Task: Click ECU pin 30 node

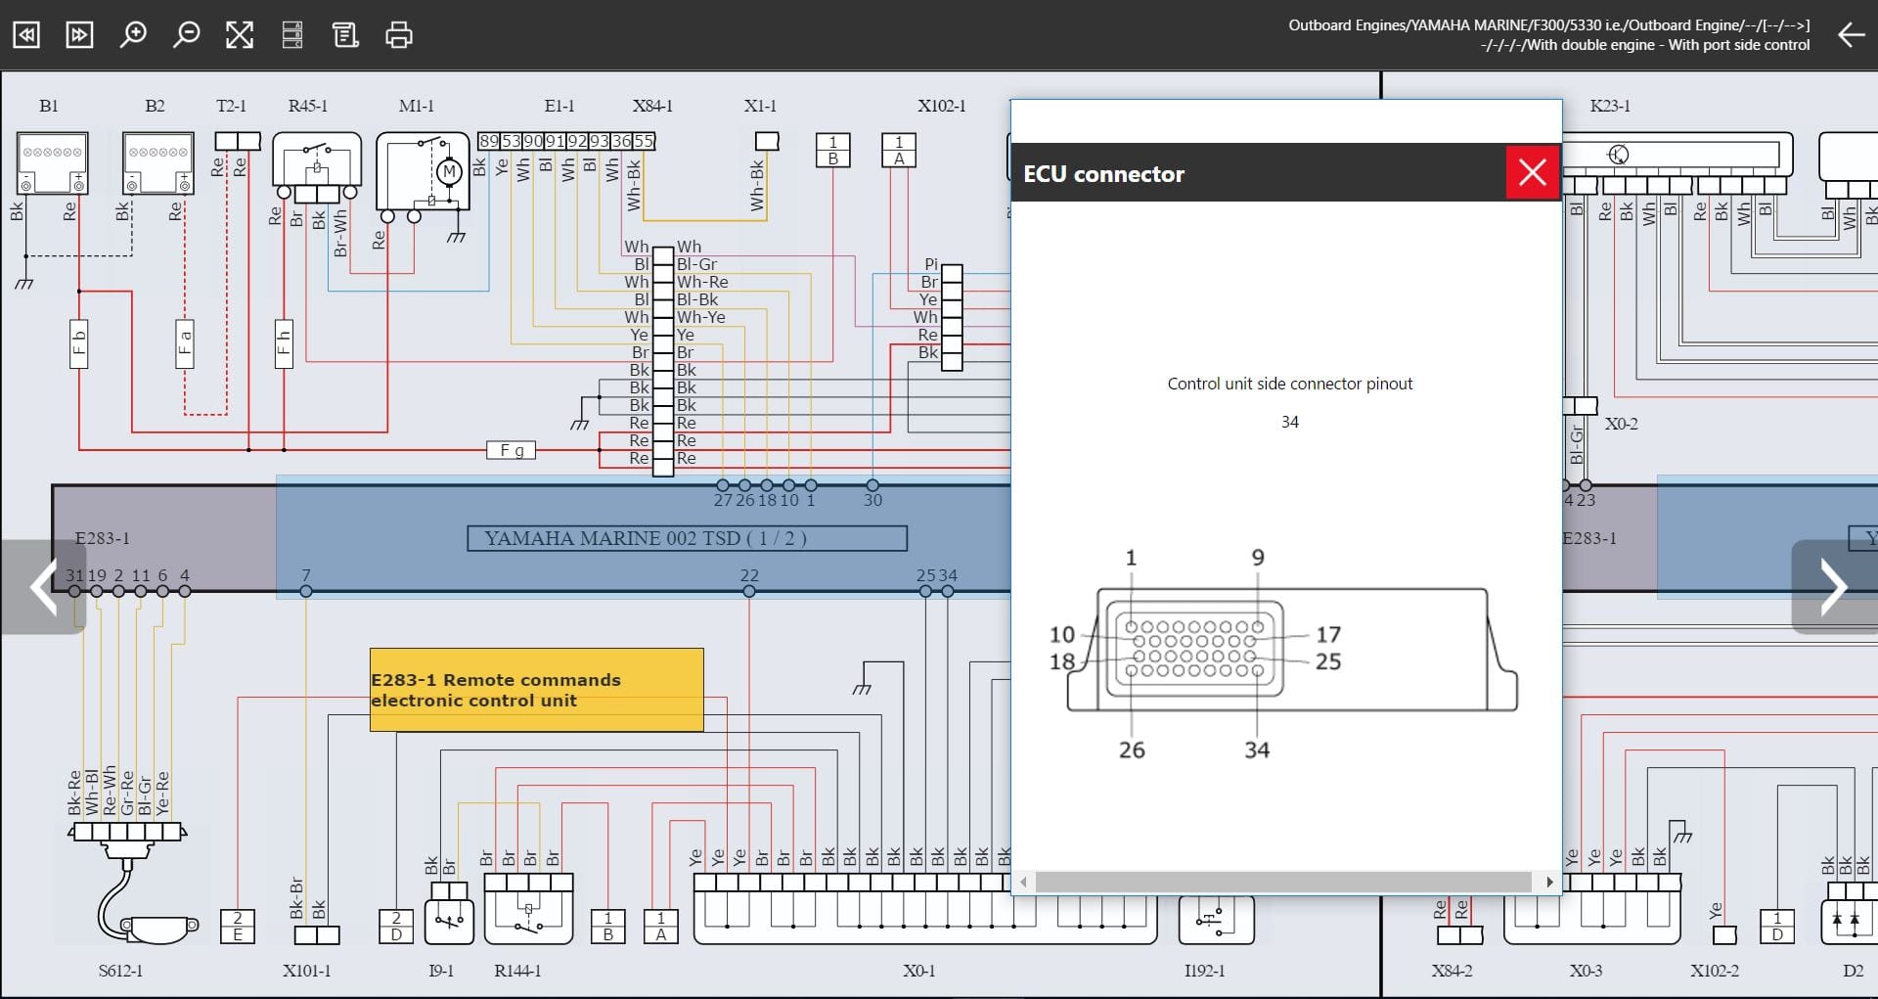Action: tap(872, 485)
